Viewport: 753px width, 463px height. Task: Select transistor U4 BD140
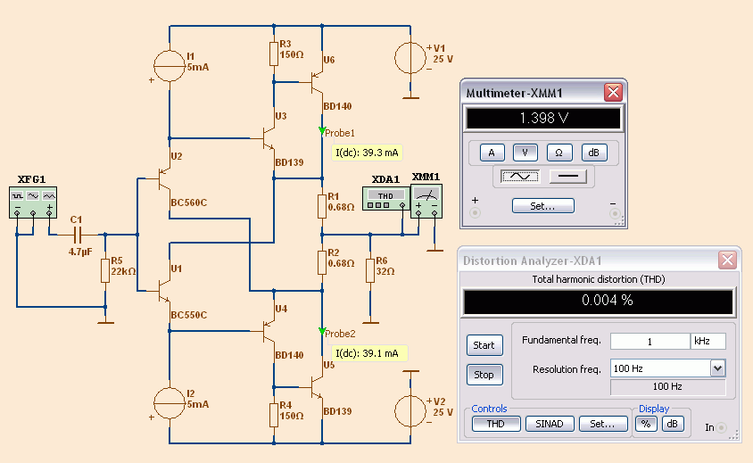coord(269,331)
